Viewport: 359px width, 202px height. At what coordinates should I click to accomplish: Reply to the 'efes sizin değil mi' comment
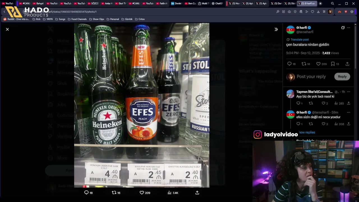click(x=298, y=124)
